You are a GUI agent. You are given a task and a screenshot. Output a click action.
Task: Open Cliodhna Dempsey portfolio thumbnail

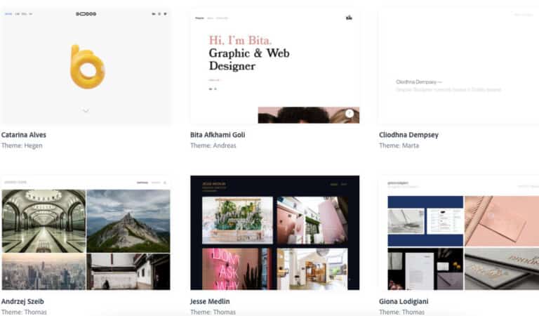458,66
